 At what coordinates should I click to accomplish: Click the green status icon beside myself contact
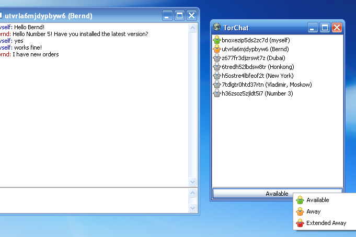point(217,40)
